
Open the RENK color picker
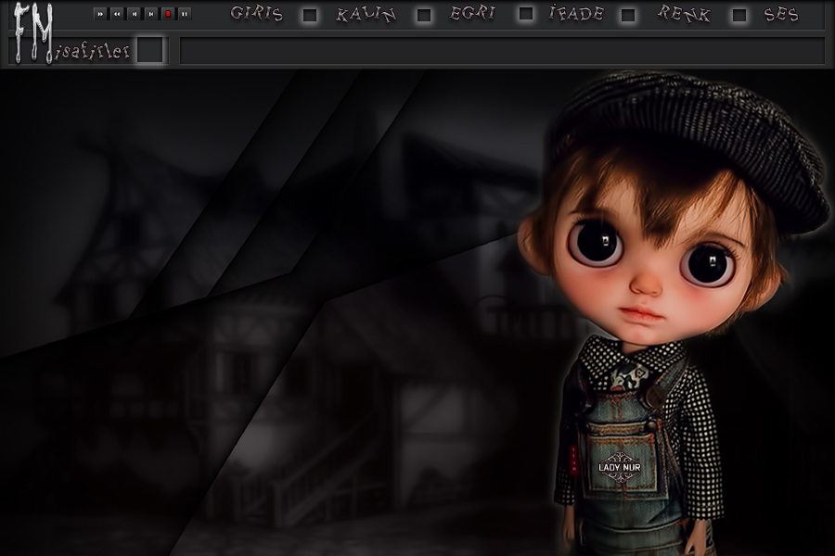[x=684, y=14]
